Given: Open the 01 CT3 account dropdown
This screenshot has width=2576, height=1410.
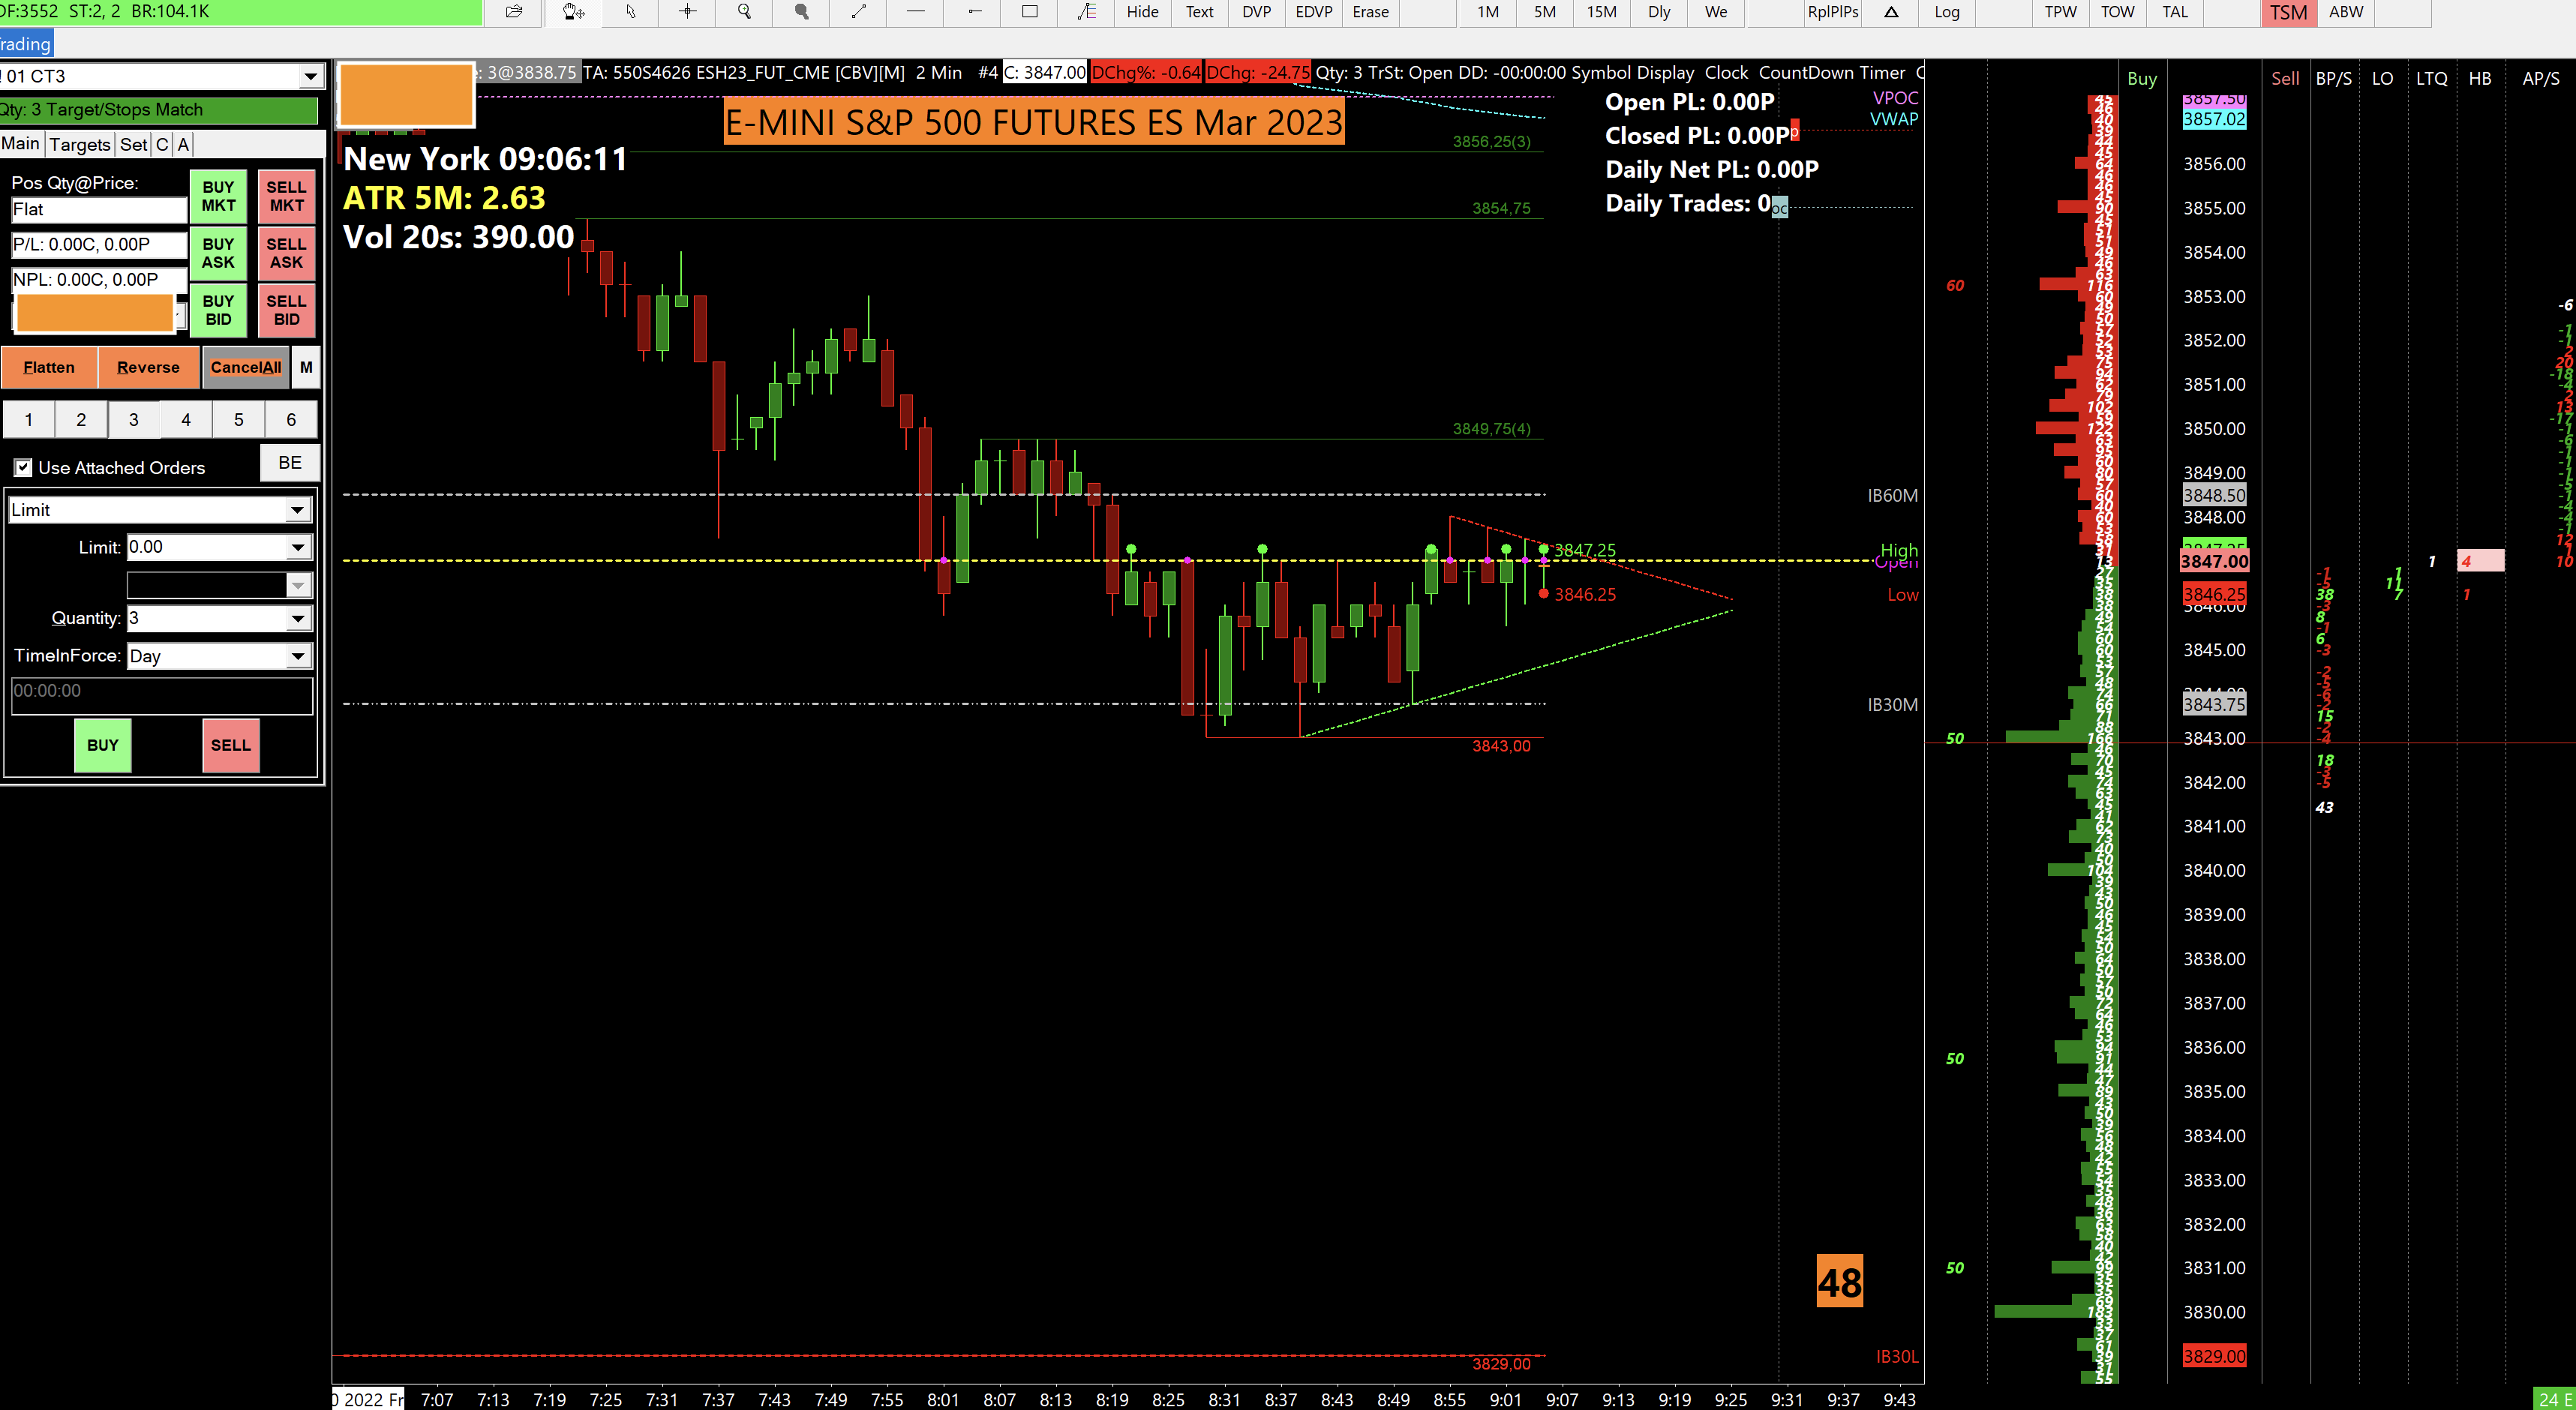Looking at the screenshot, I should pyautogui.click(x=310, y=76).
